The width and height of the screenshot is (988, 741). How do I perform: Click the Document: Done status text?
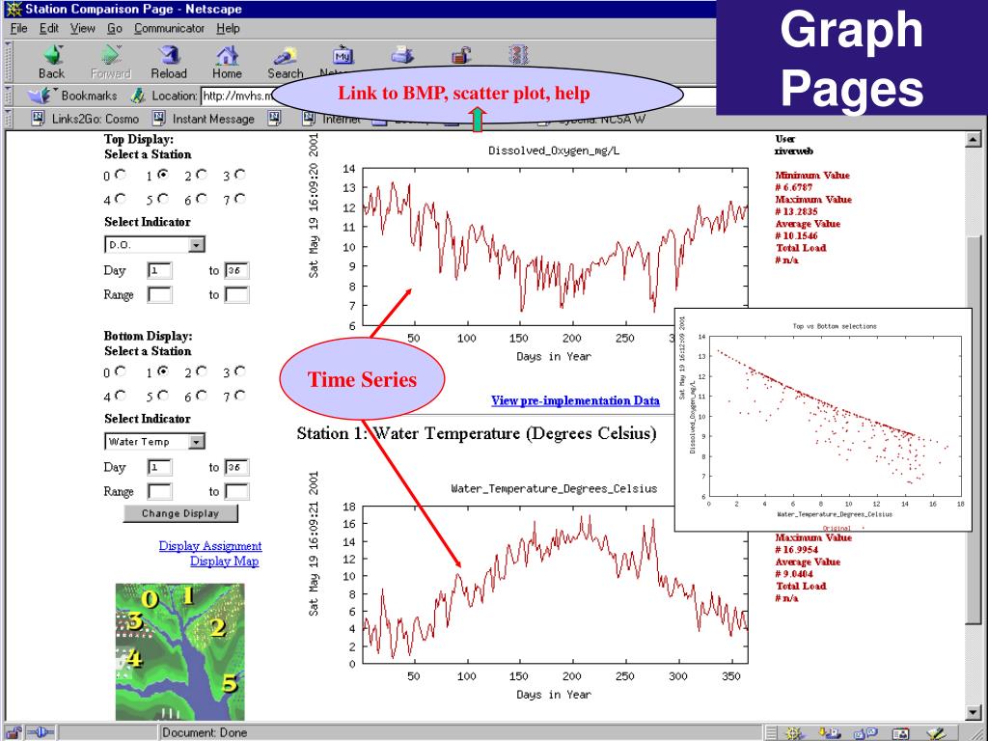(x=205, y=733)
